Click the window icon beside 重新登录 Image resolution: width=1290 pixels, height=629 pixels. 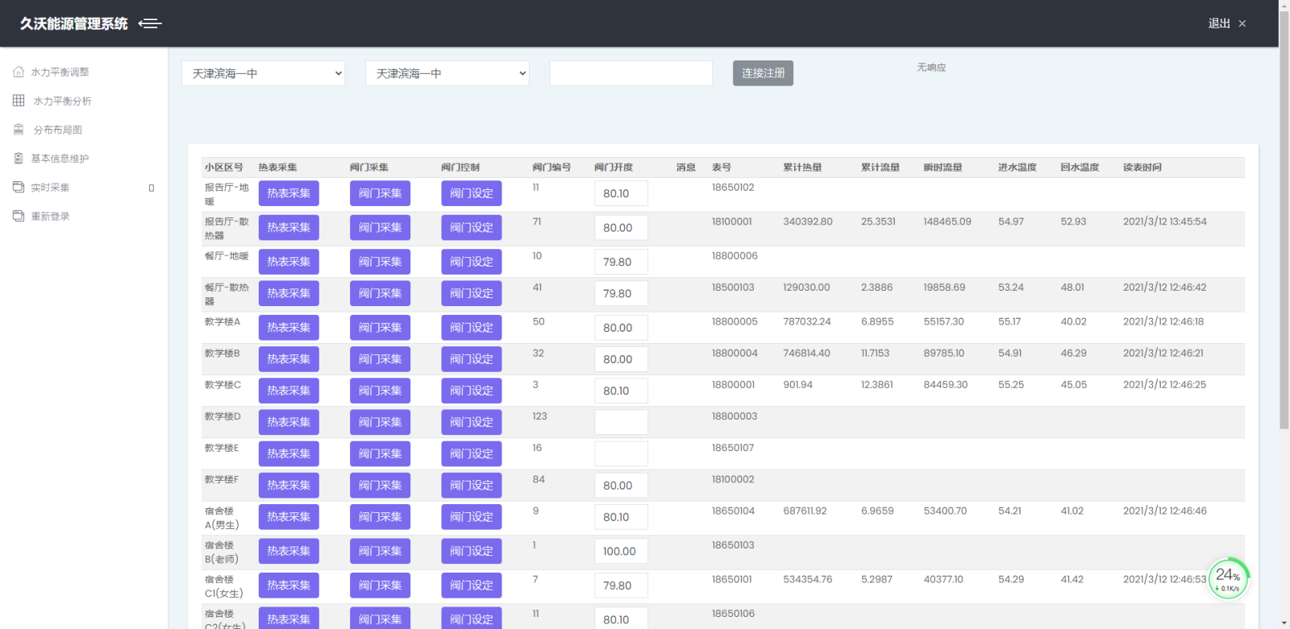(x=19, y=216)
